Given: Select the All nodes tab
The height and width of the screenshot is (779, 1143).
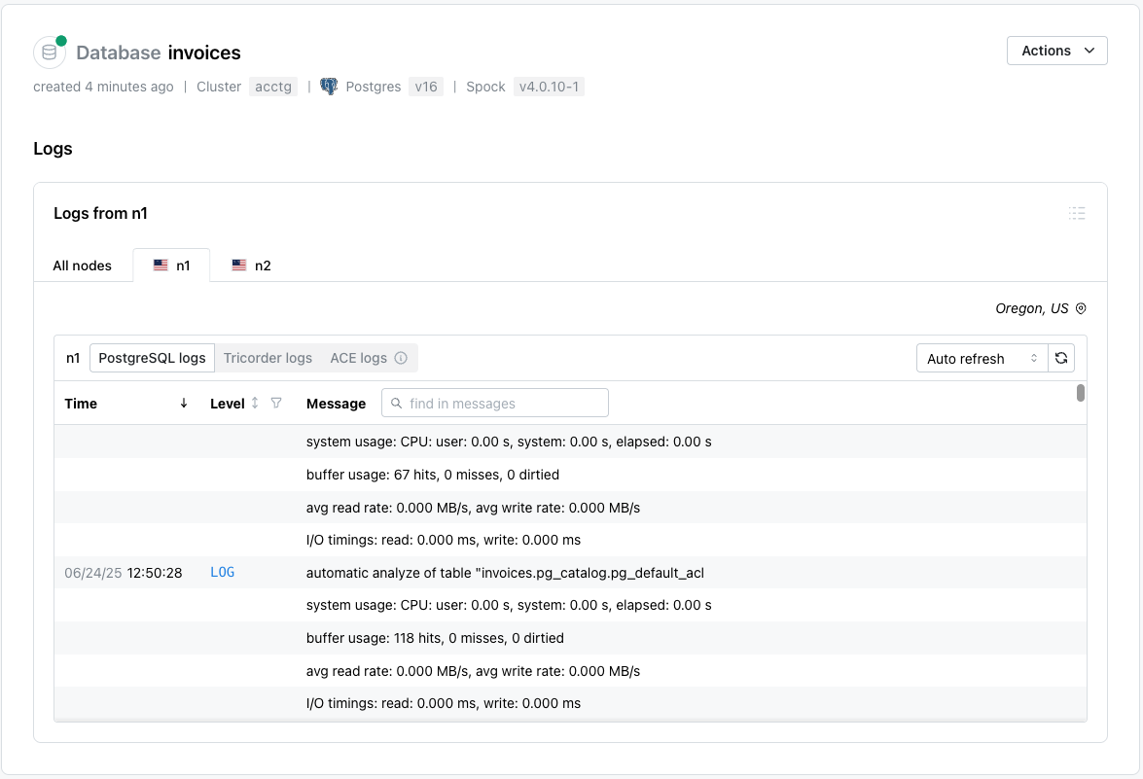Looking at the screenshot, I should (x=84, y=264).
